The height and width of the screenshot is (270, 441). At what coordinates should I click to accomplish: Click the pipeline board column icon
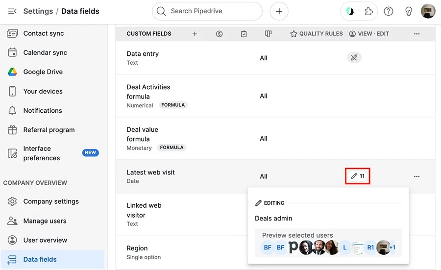[269, 34]
